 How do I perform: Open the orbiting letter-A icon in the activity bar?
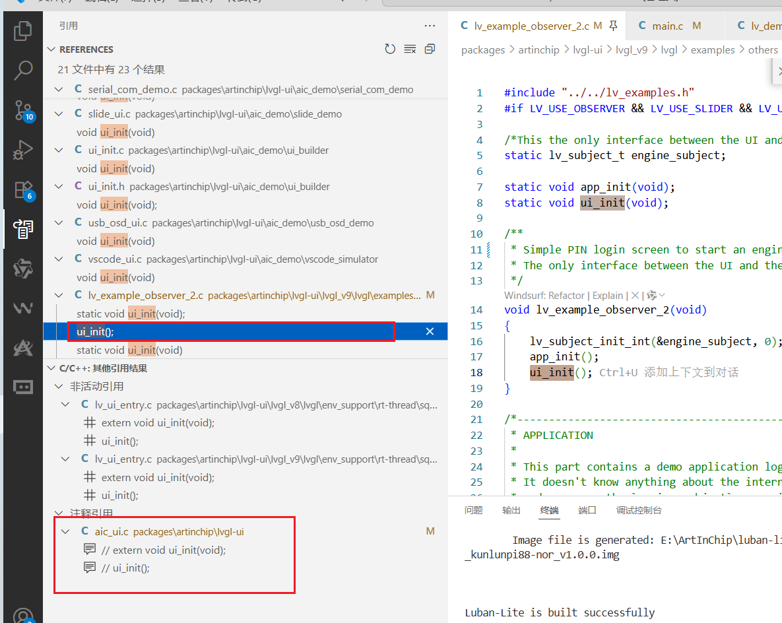[23, 348]
